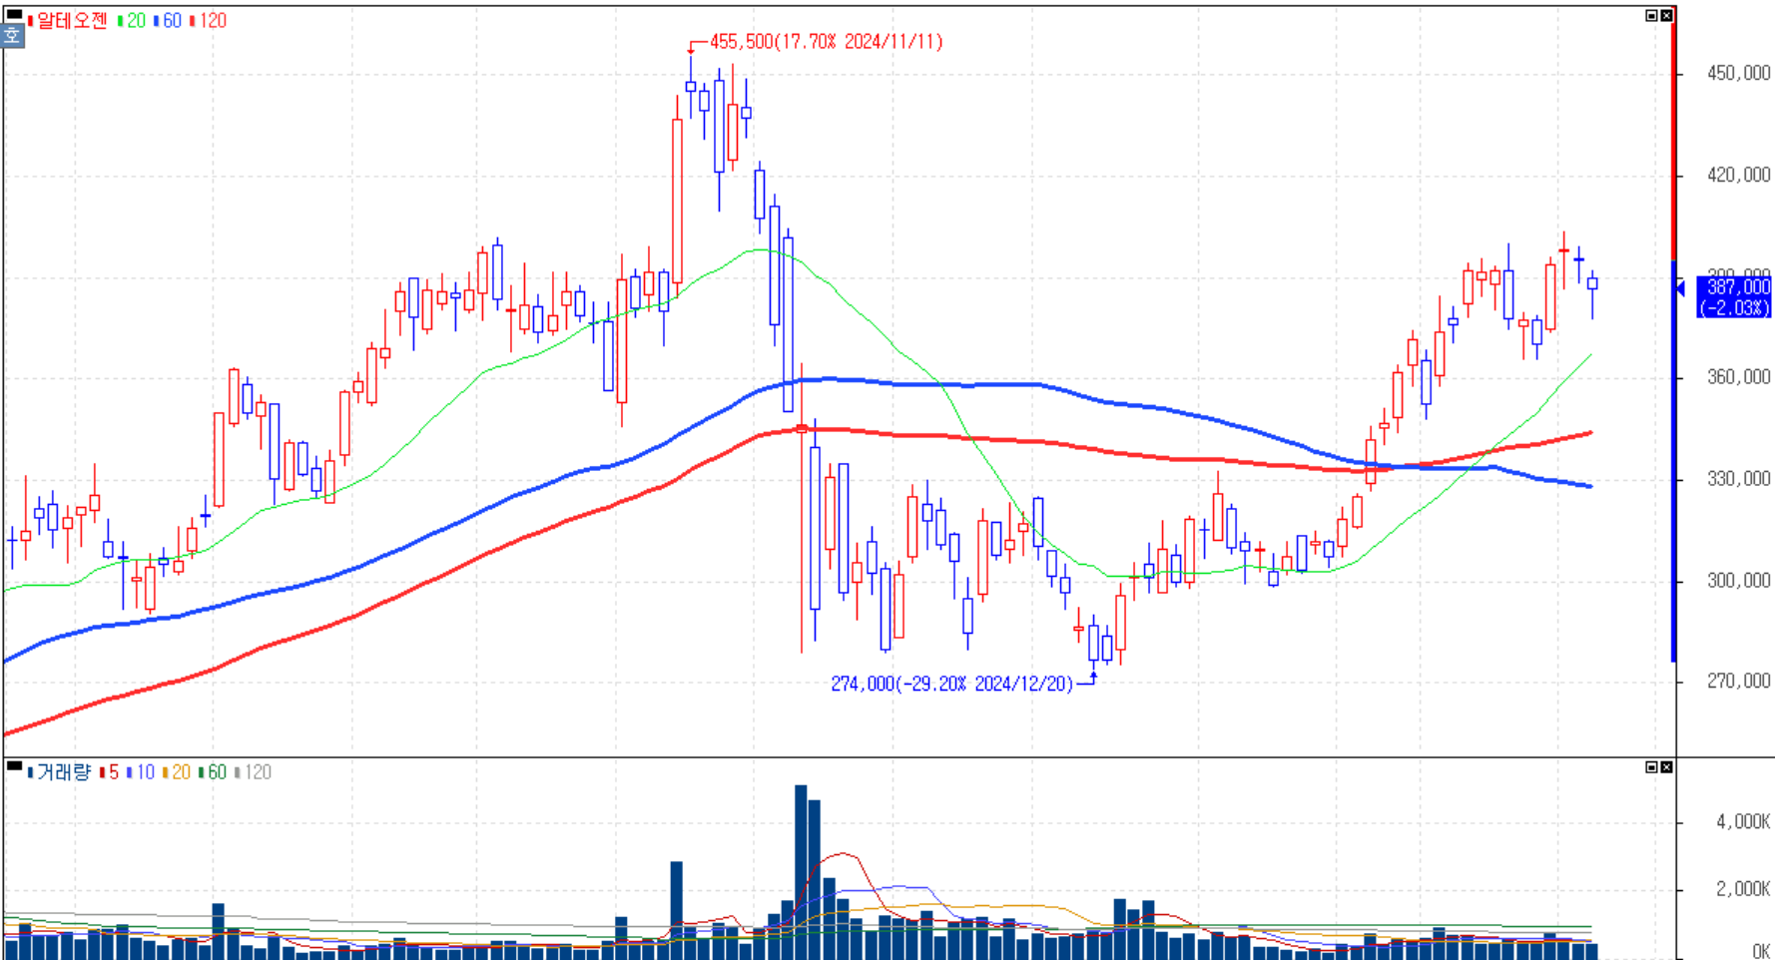Image resolution: width=1775 pixels, height=960 pixels.
Task: Click the 330,000 price axis label
Action: (x=1738, y=479)
